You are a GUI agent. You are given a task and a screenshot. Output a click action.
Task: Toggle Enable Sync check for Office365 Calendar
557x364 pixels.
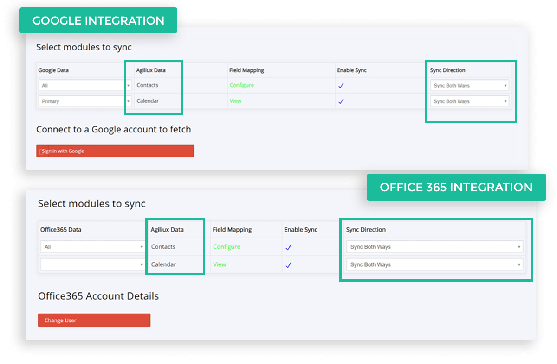click(x=288, y=265)
